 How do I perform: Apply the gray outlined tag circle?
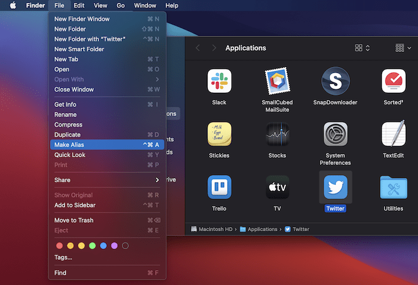[125, 246]
